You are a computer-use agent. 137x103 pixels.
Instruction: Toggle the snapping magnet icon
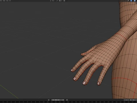tap(60, 1)
